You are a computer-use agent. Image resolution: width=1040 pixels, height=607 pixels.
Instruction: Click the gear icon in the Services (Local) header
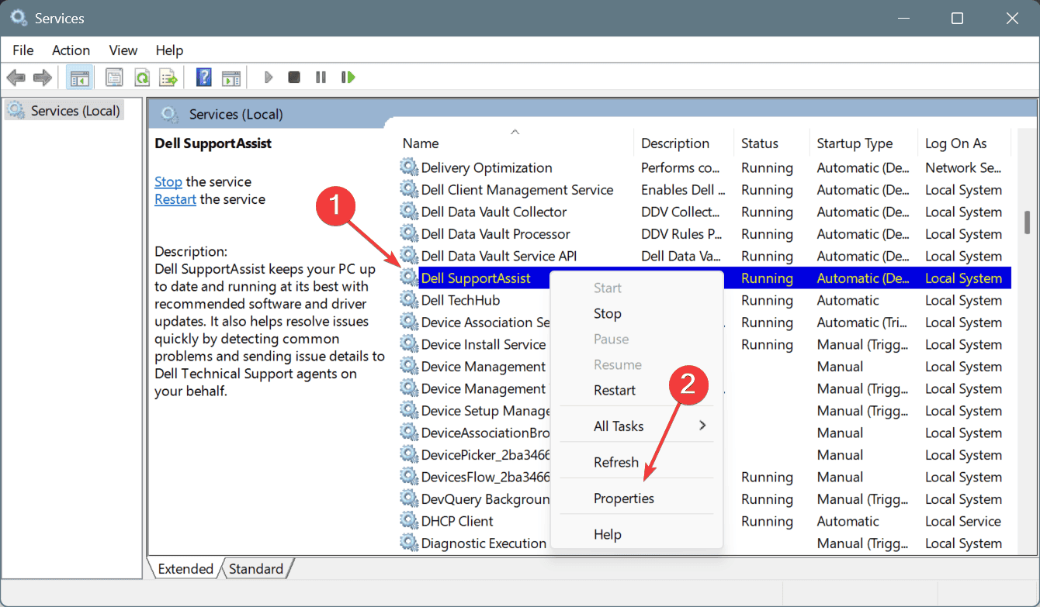pyautogui.click(x=170, y=115)
